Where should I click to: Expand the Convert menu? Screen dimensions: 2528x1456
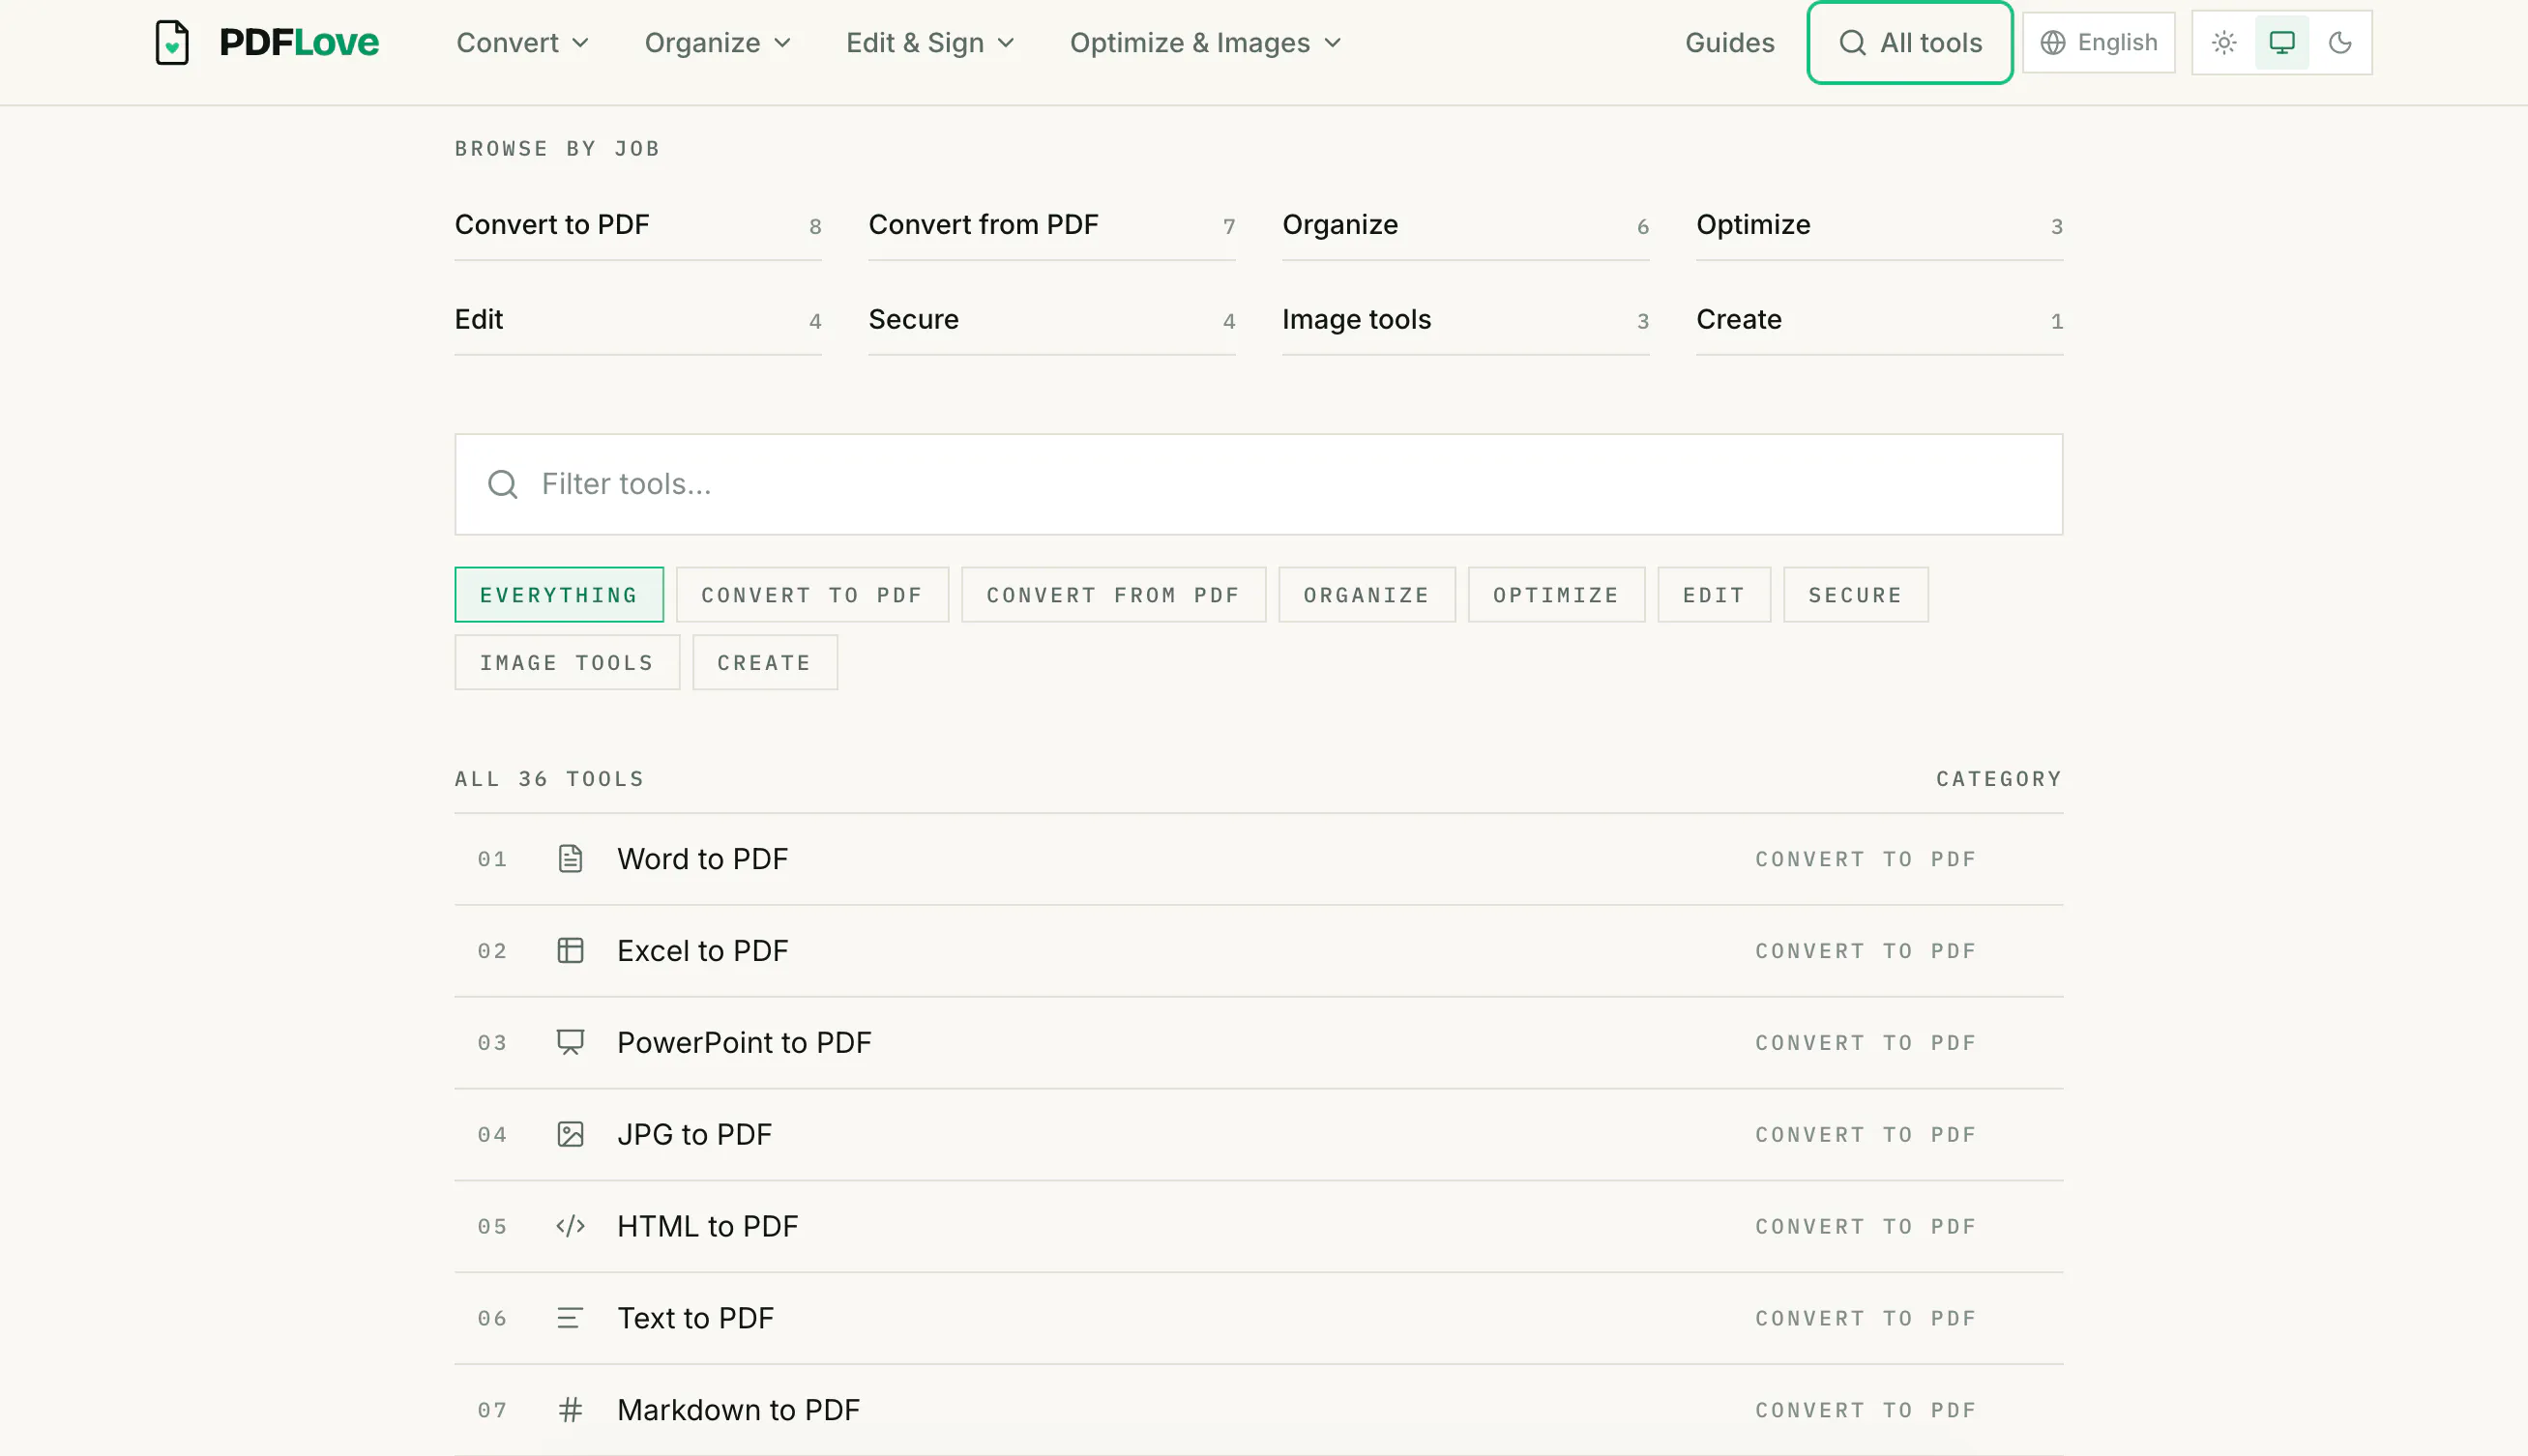tap(522, 43)
